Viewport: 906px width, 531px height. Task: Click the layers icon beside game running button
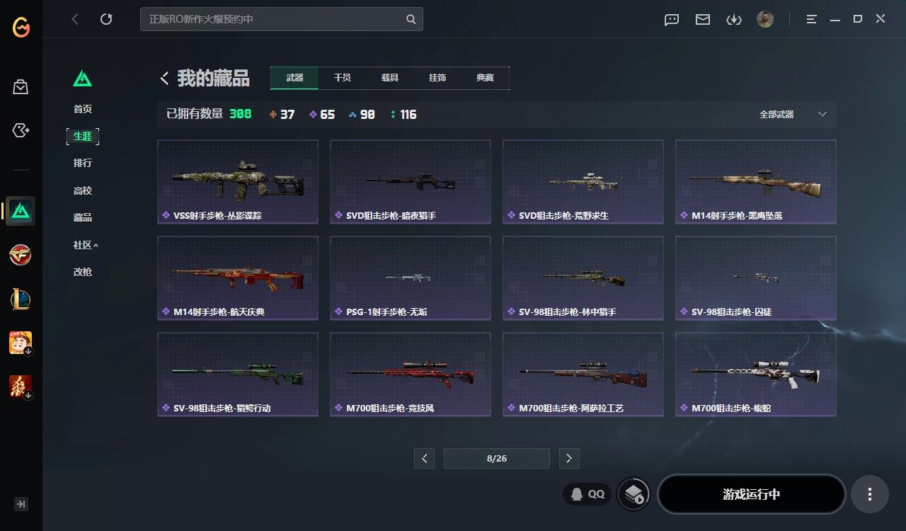[633, 494]
